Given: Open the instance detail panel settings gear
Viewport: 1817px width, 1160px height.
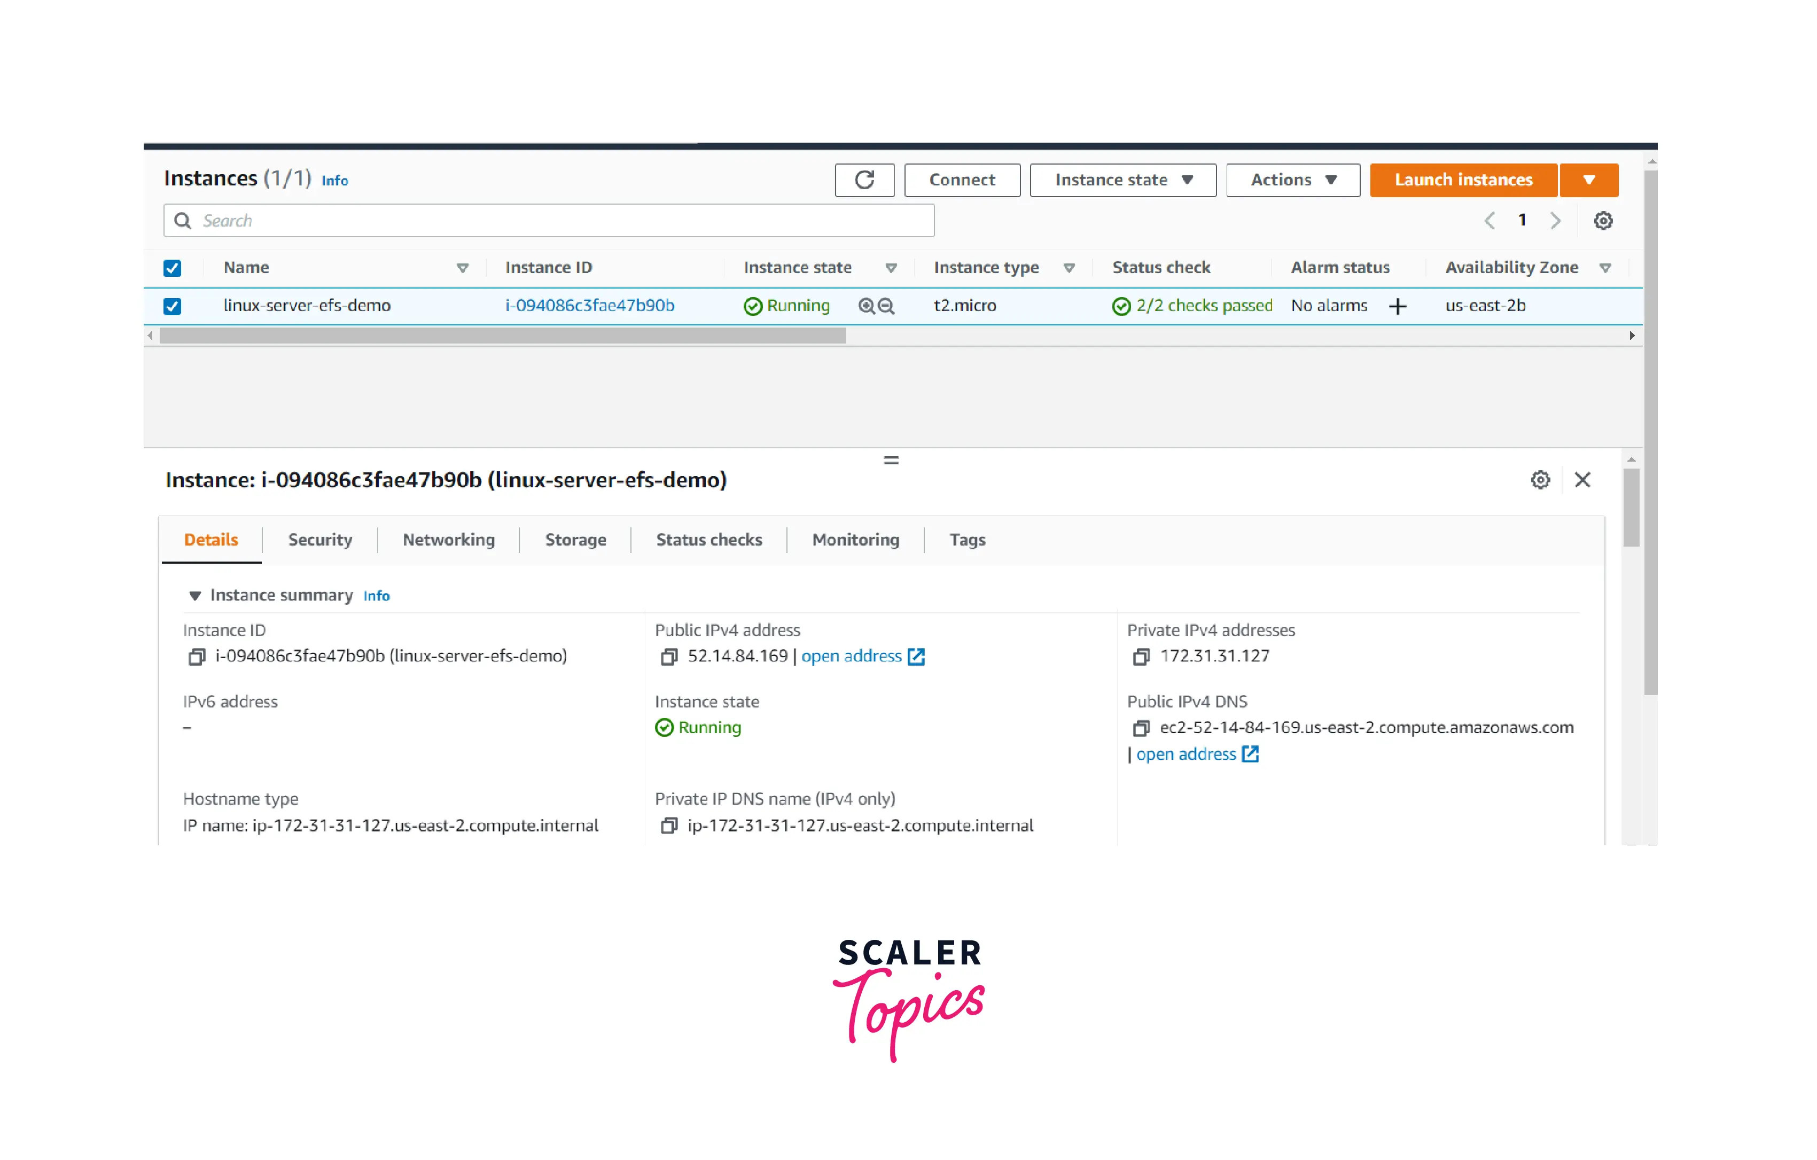Looking at the screenshot, I should pyautogui.click(x=1540, y=480).
